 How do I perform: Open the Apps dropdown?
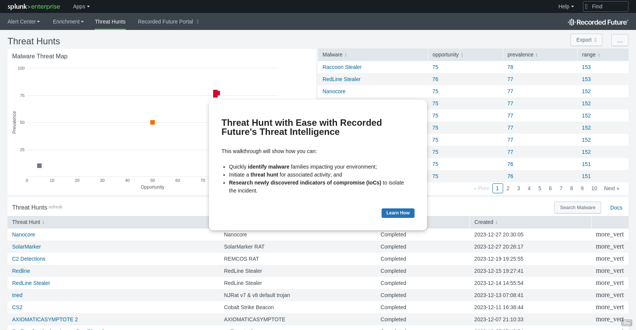coord(81,6)
